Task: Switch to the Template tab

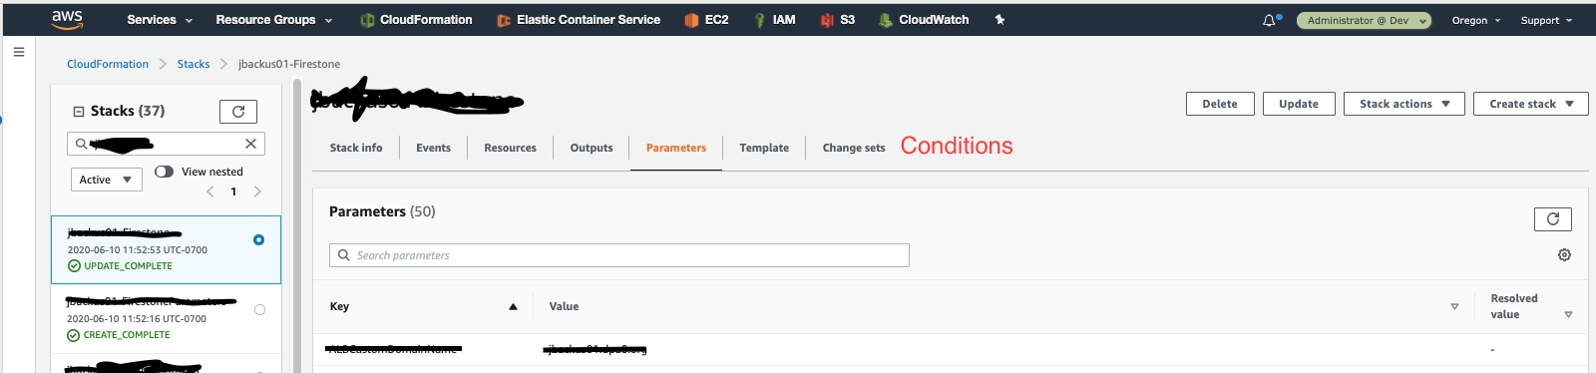Action: [764, 148]
